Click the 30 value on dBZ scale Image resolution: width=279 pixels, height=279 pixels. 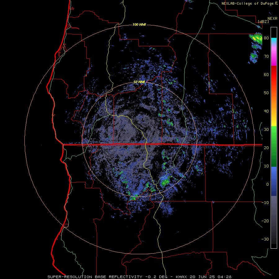pos(266,130)
